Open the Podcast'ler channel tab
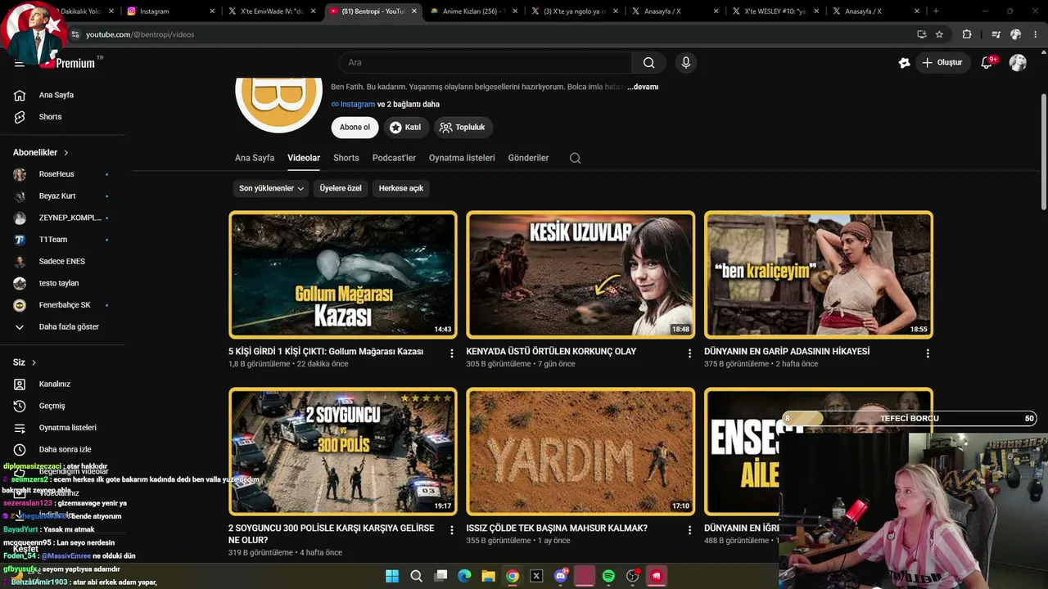This screenshot has width=1048, height=589. pyautogui.click(x=394, y=158)
